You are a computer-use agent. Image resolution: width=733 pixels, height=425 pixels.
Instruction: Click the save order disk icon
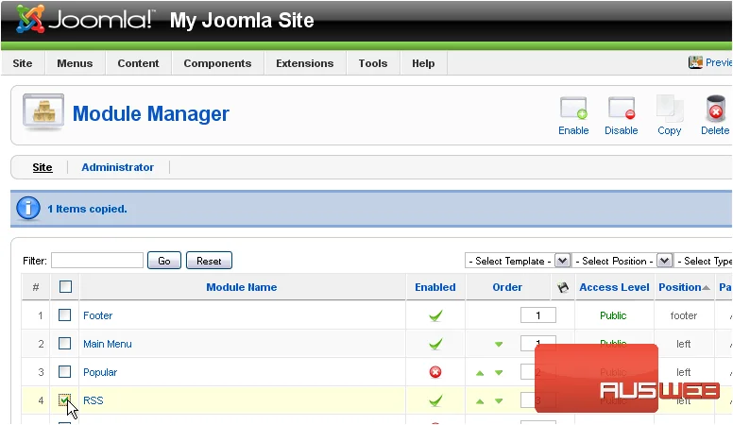pos(563,287)
